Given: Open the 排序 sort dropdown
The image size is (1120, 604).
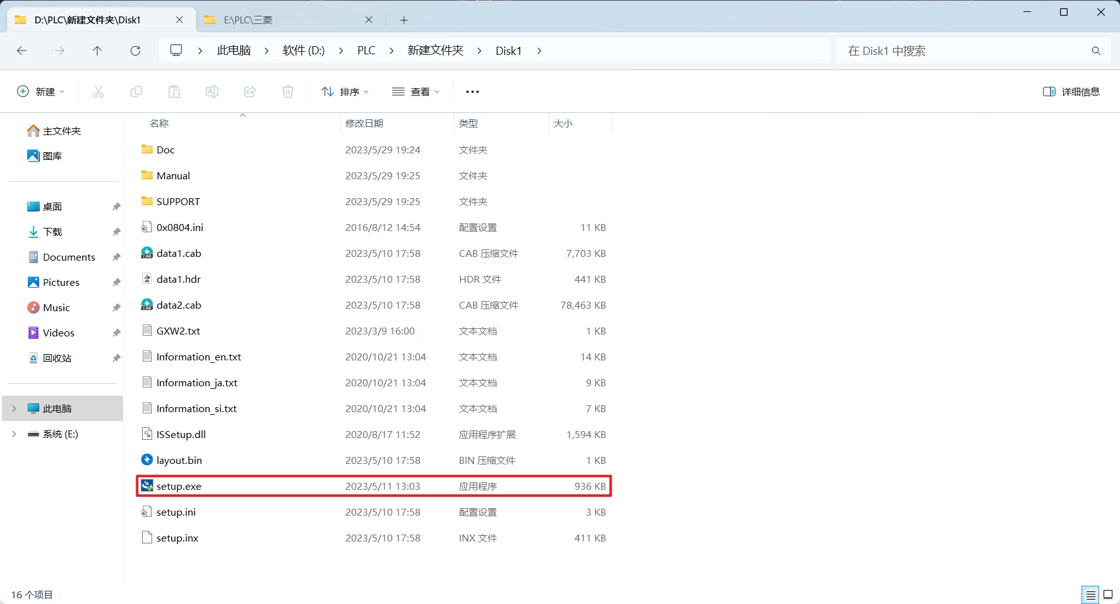Looking at the screenshot, I should [x=345, y=92].
